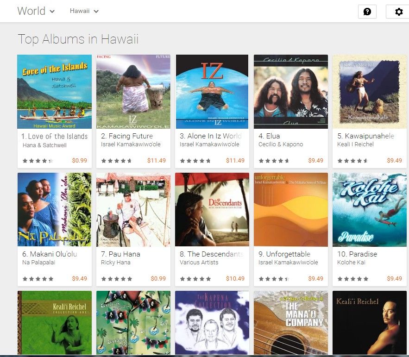Image resolution: width=409 pixels, height=357 pixels.
Task: Open Kawaipunahele album cover art
Action: click(x=369, y=92)
